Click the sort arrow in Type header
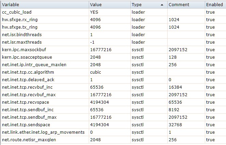This screenshot has width=226, height=145. coord(162,5)
